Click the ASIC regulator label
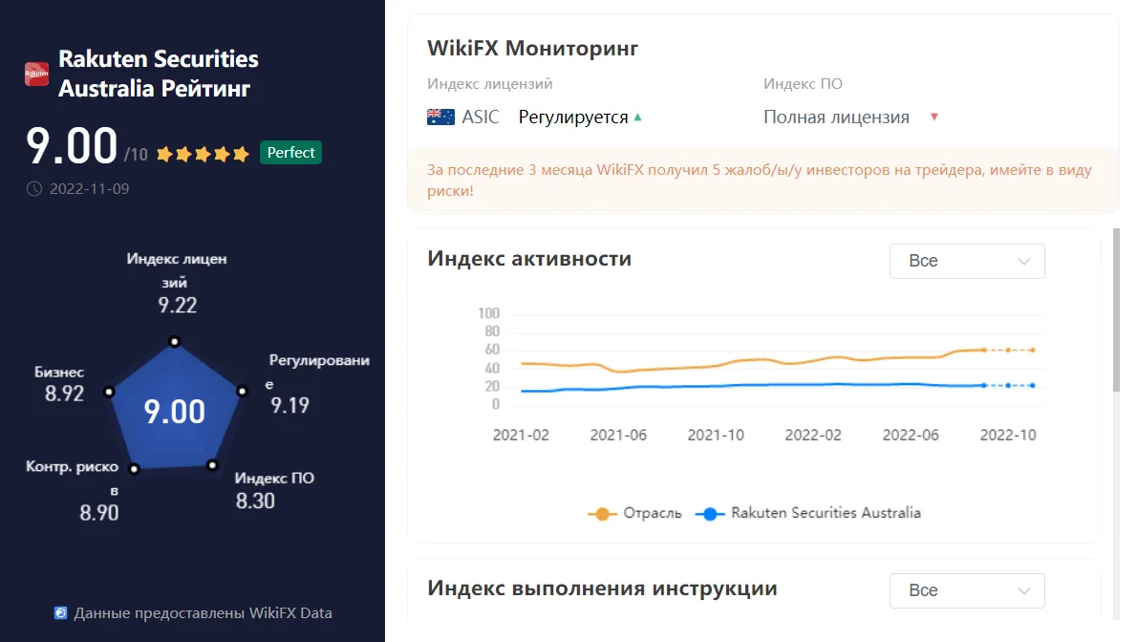This screenshot has width=1137, height=642. 481,117
